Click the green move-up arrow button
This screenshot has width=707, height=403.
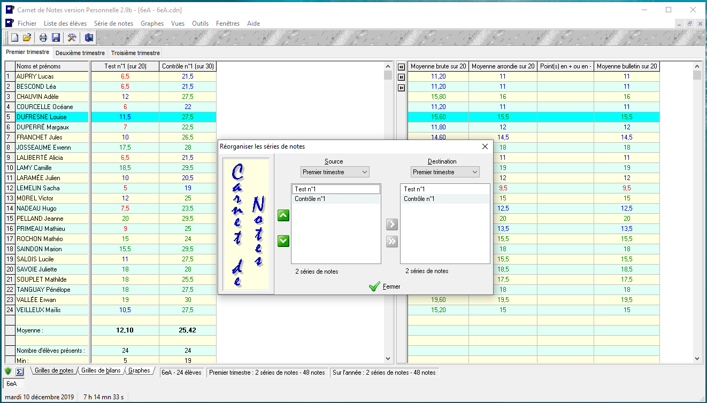click(x=283, y=215)
